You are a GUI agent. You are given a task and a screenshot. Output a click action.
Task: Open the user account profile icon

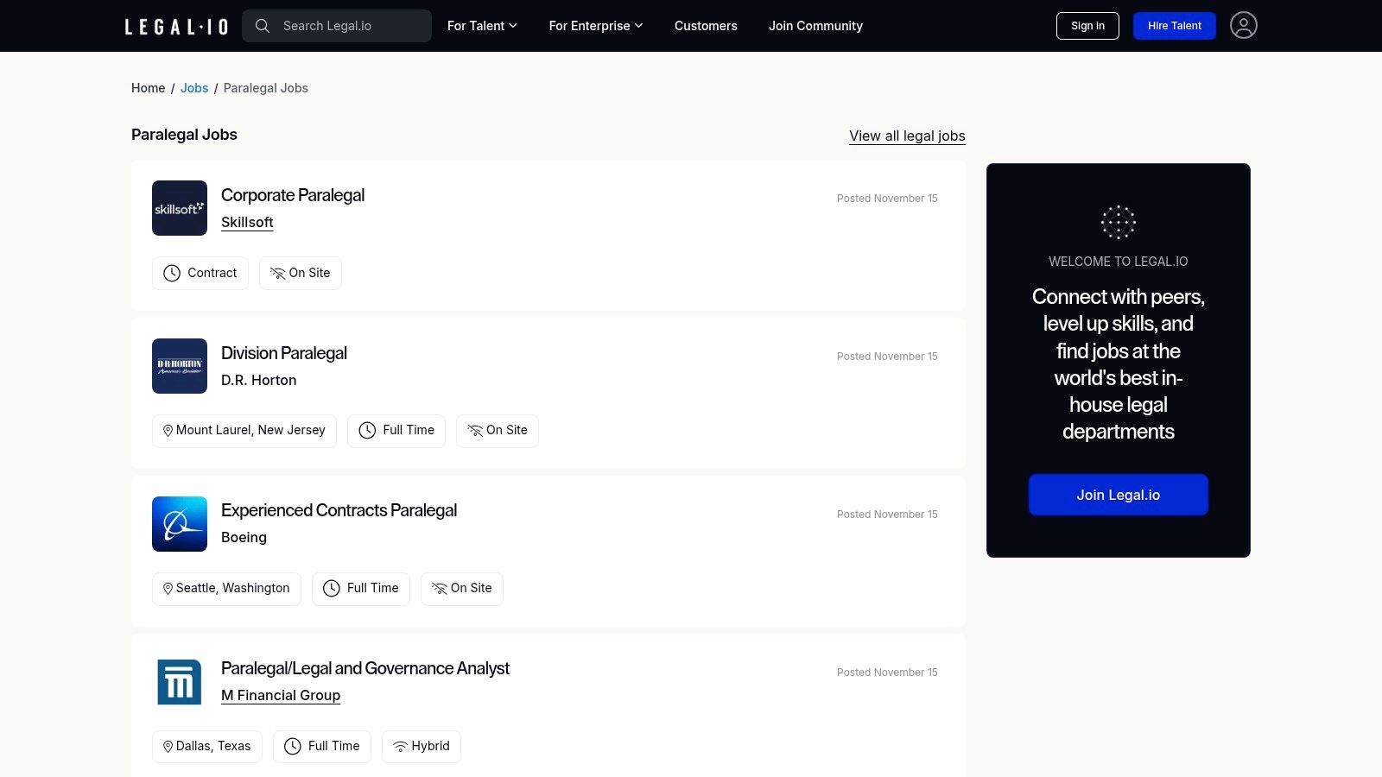[x=1244, y=25]
